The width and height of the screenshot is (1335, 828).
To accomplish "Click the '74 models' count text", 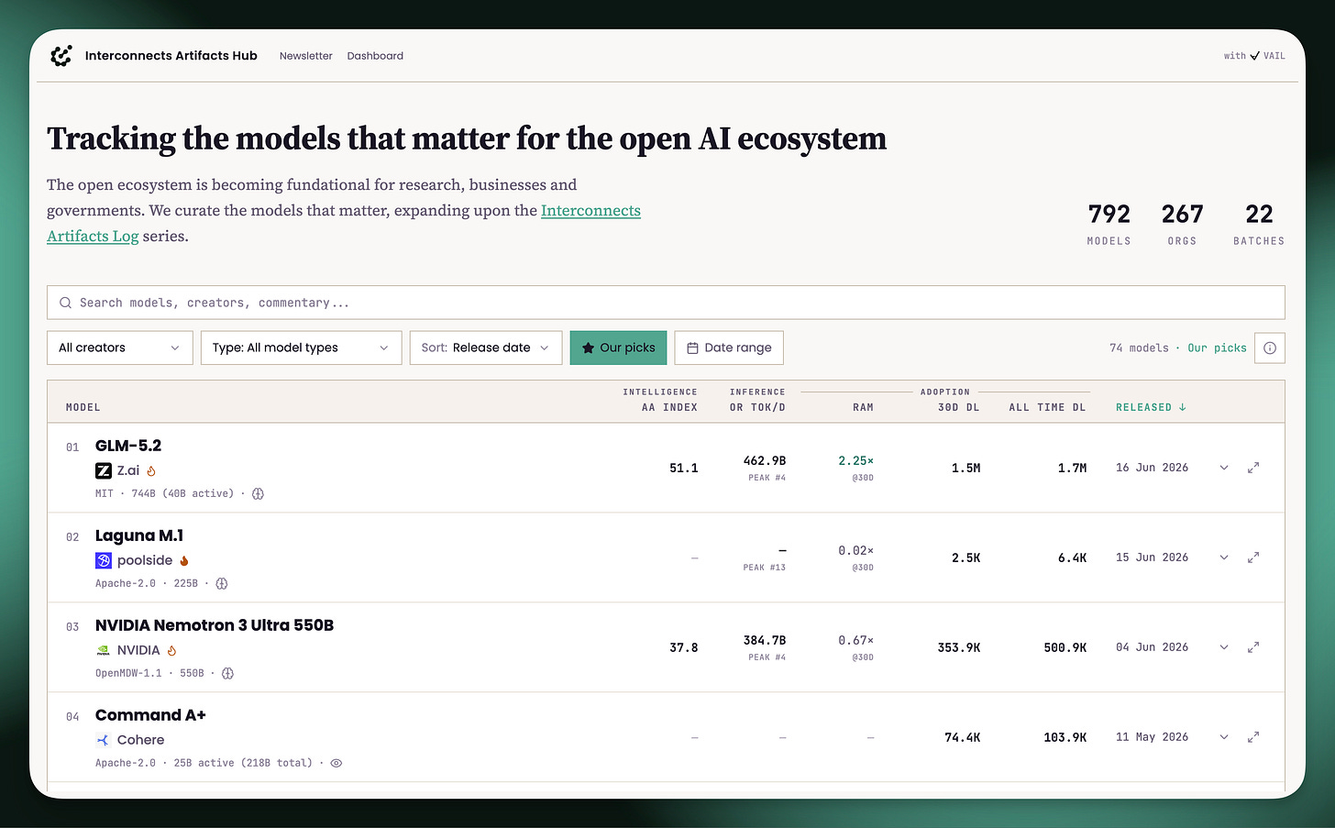I will tap(1139, 348).
